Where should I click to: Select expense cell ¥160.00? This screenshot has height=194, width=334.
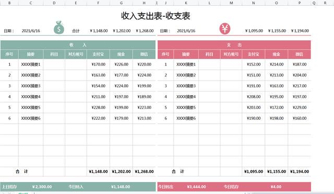300,118
